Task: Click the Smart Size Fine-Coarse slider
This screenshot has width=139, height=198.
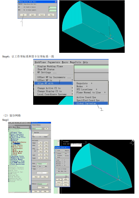Action: (40, 135)
